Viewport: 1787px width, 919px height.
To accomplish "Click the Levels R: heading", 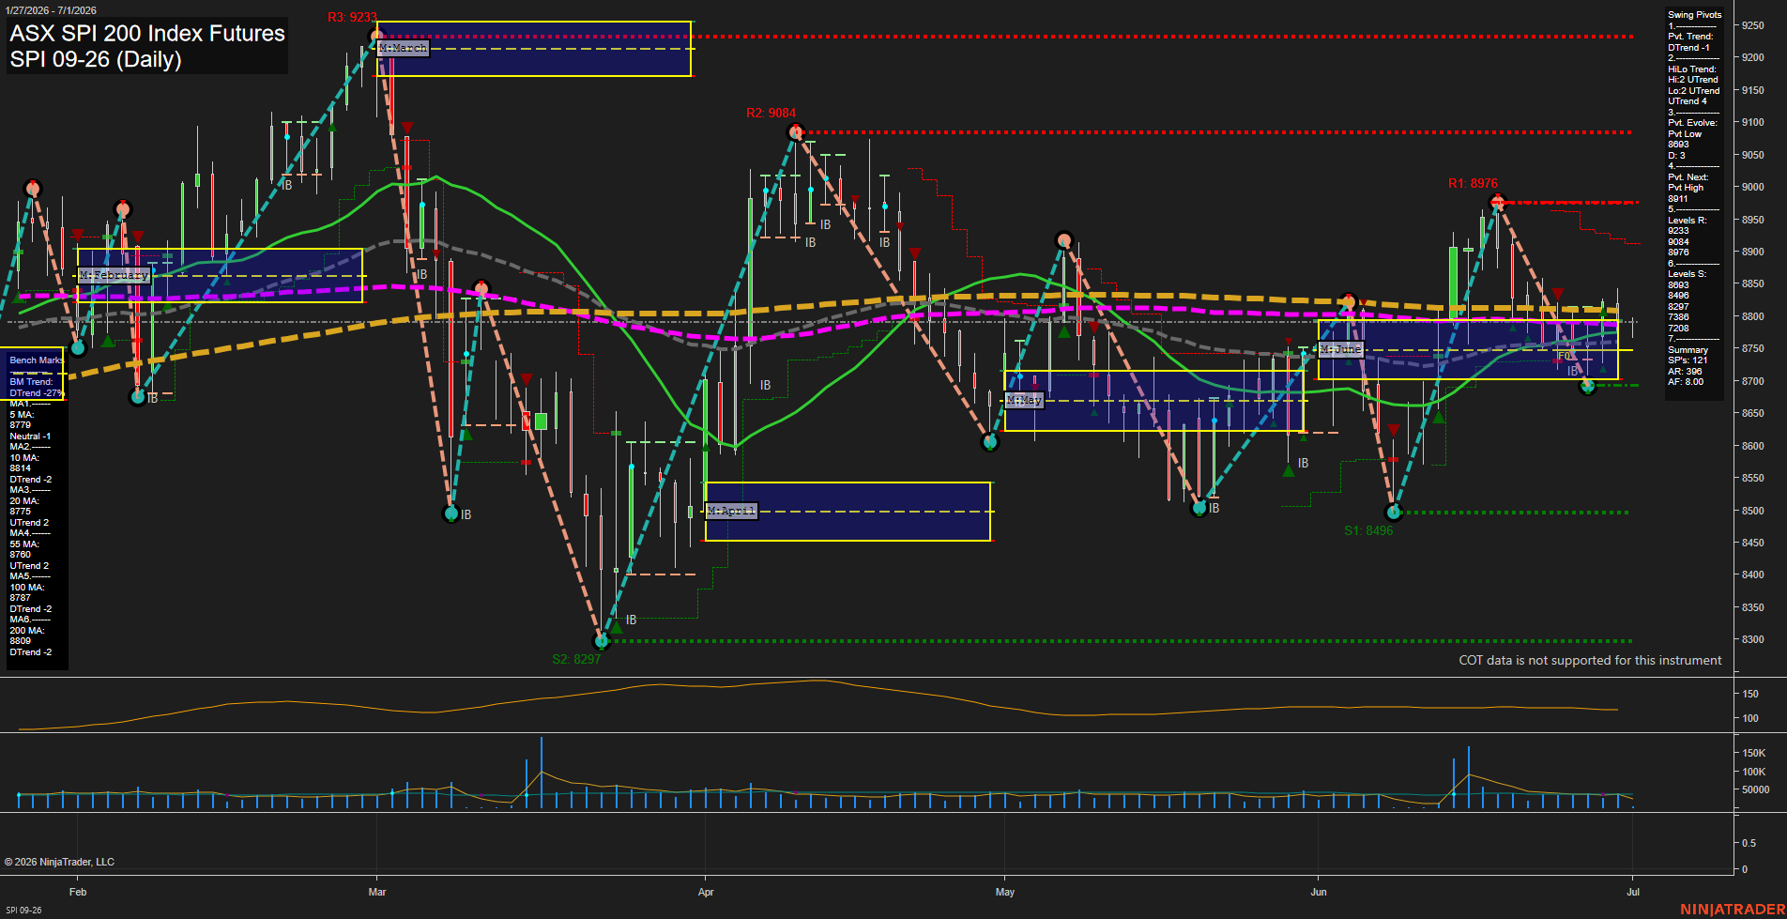I will tap(1687, 221).
